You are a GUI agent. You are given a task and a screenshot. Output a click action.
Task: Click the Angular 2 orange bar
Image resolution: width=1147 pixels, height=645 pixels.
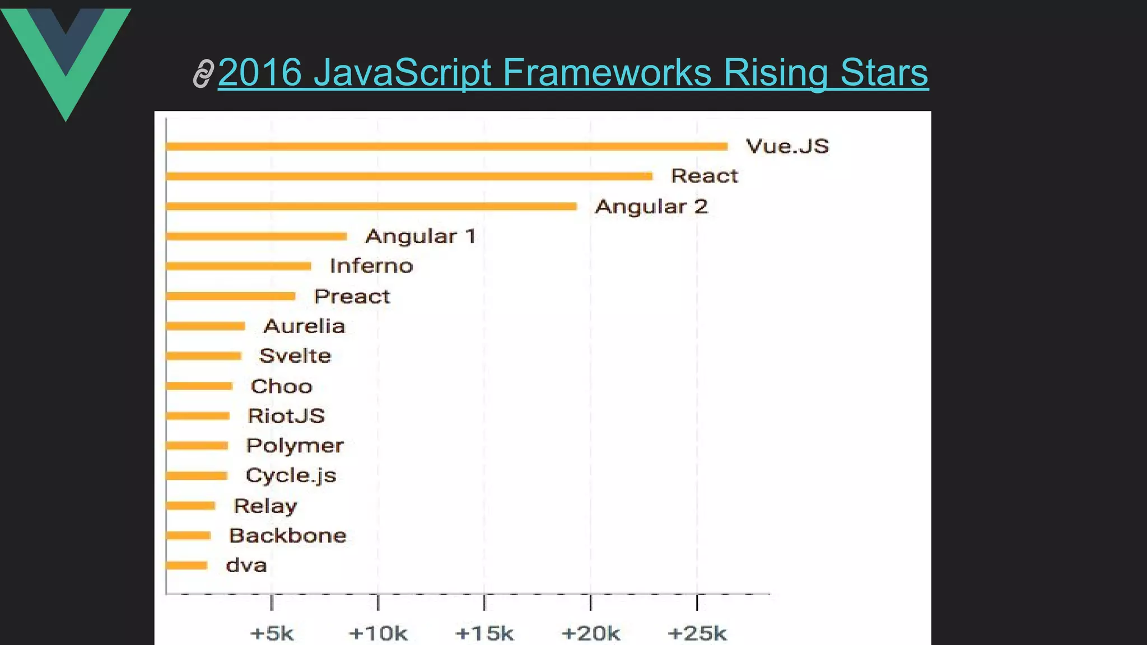[x=372, y=206]
